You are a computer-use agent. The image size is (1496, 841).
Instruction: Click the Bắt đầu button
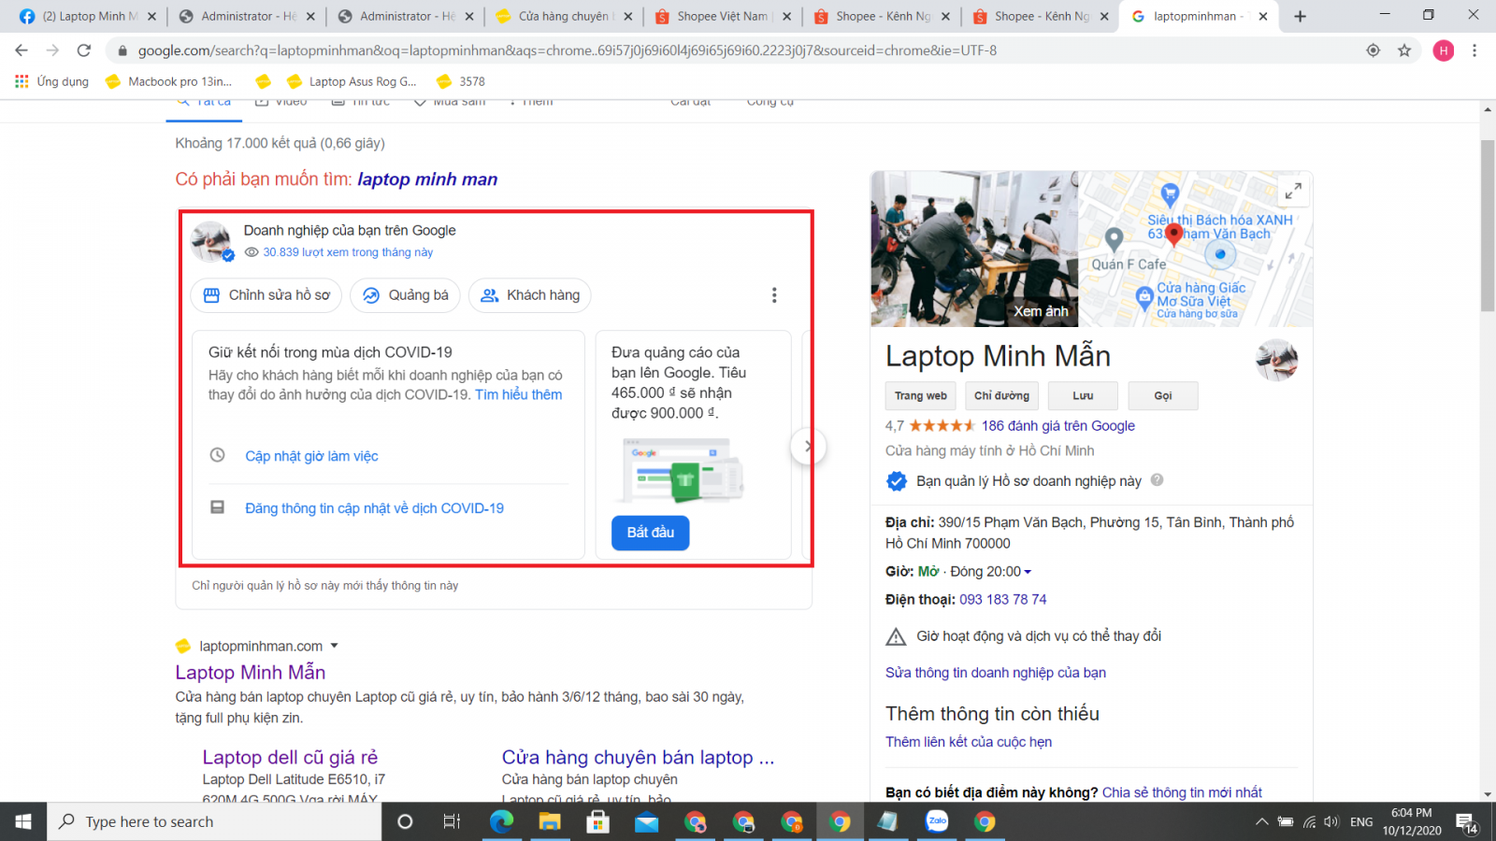[651, 533]
